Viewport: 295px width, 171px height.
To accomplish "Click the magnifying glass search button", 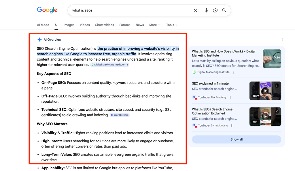I will (224, 10).
